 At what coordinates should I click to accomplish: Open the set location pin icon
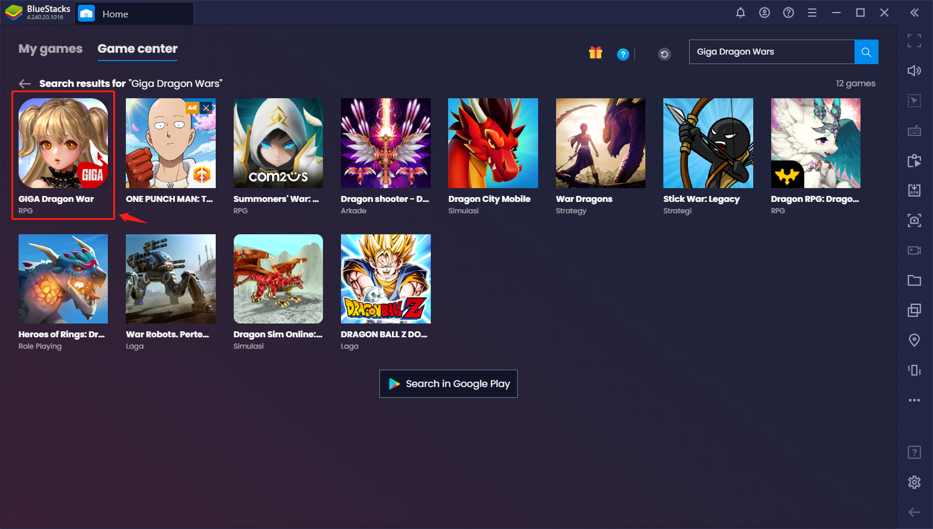tap(914, 340)
